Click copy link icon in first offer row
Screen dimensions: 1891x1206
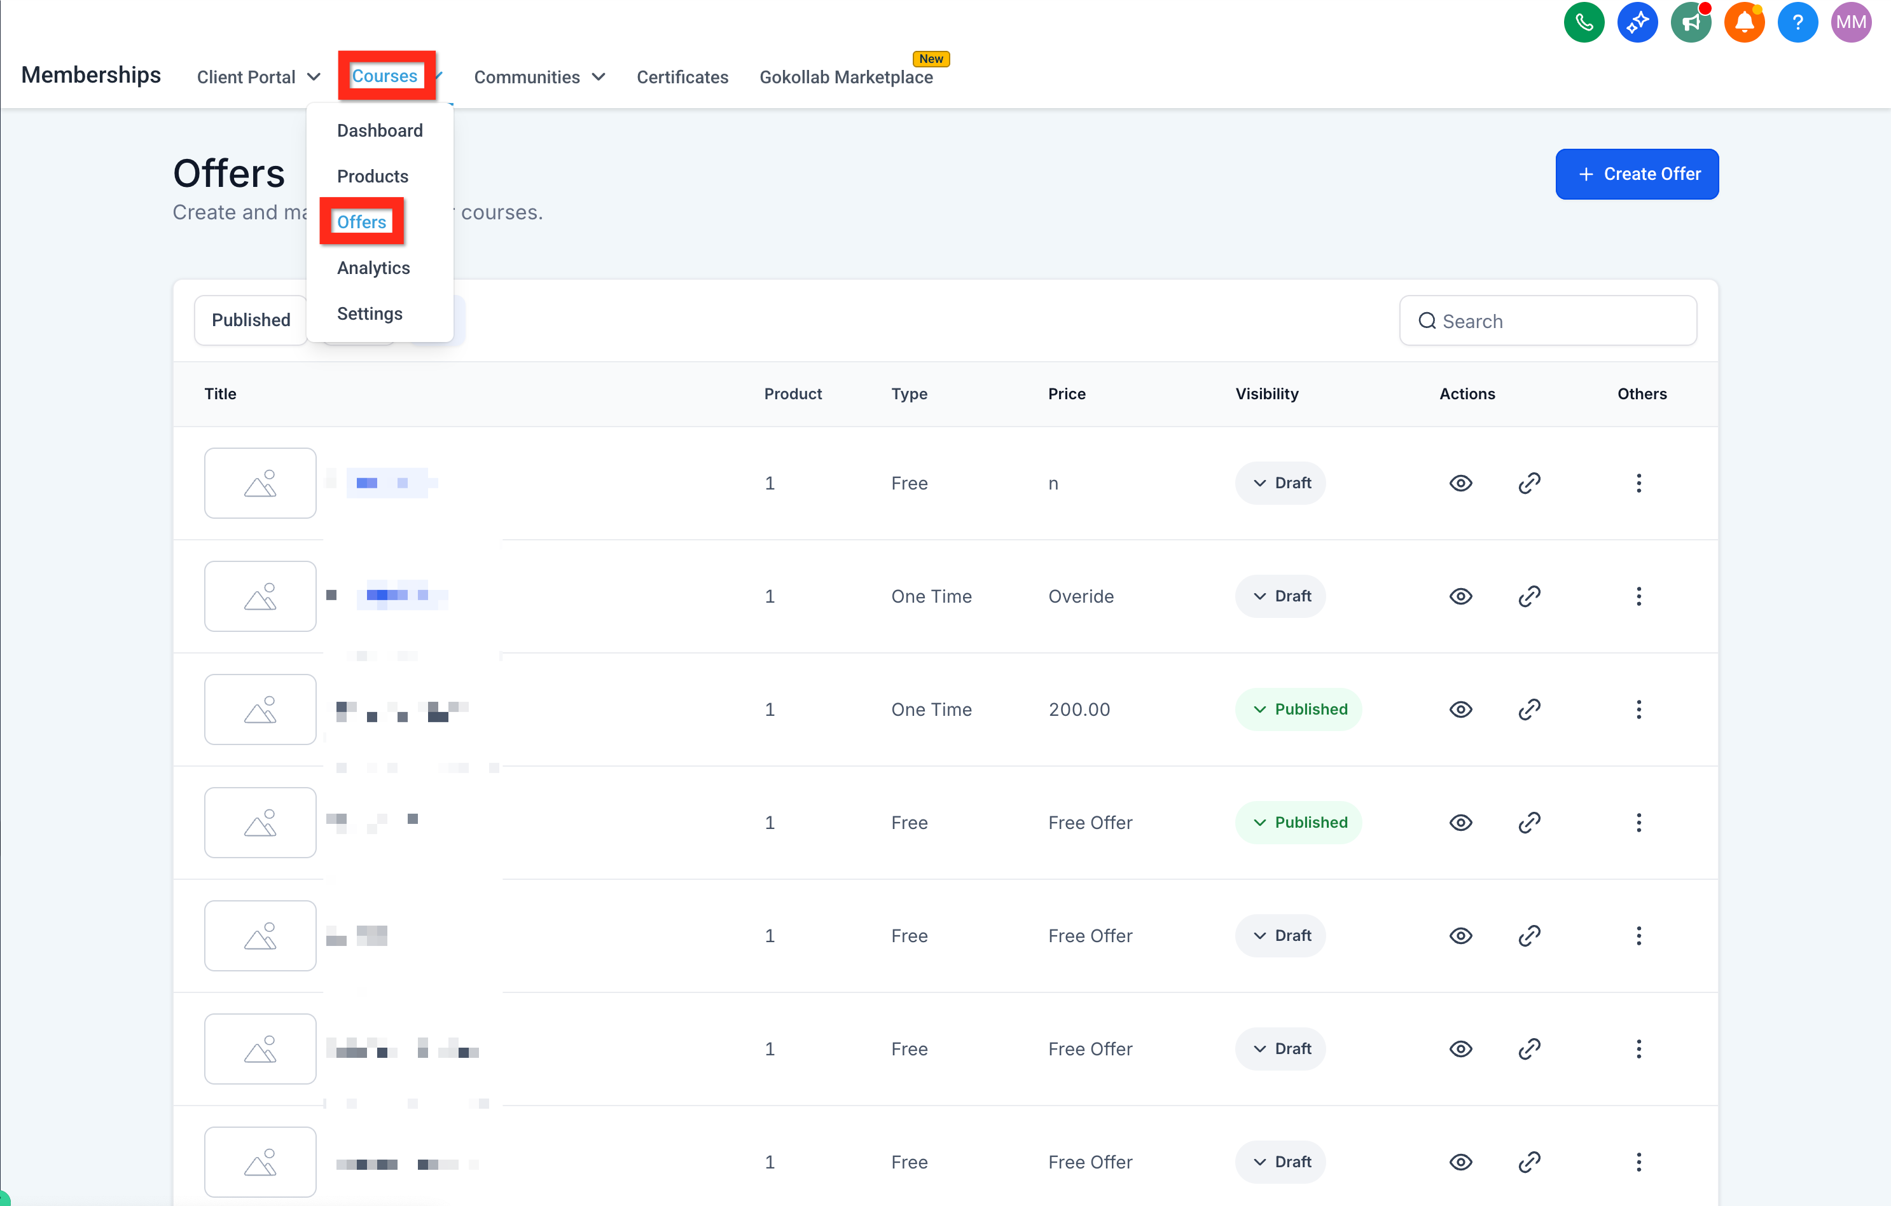[x=1529, y=483]
